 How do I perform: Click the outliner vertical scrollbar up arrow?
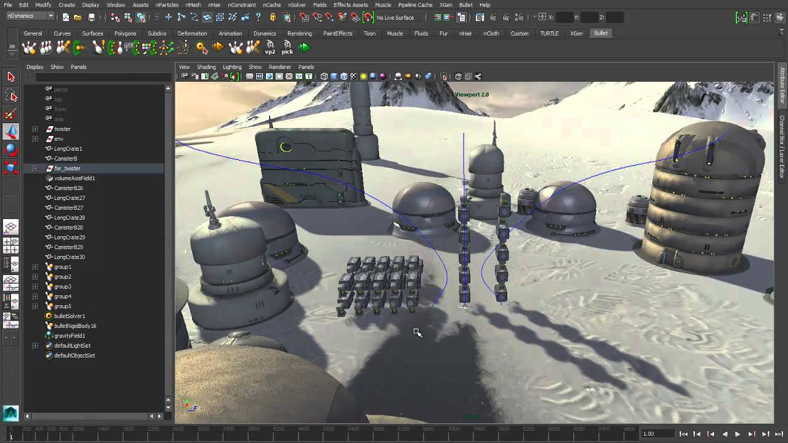coord(168,89)
